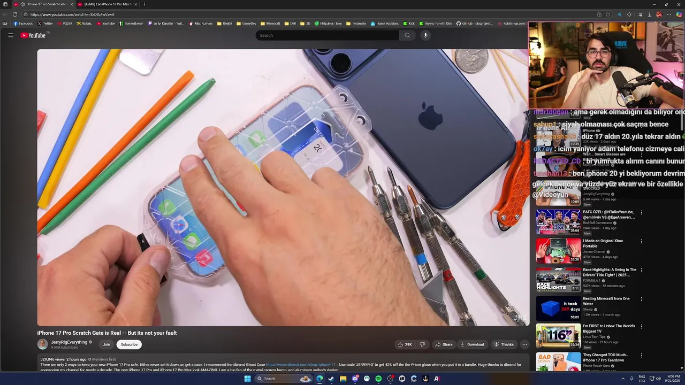Image resolution: width=685 pixels, height=385 pixels.
Task: Open Mac Rumors bookmark
Action: 201,24
